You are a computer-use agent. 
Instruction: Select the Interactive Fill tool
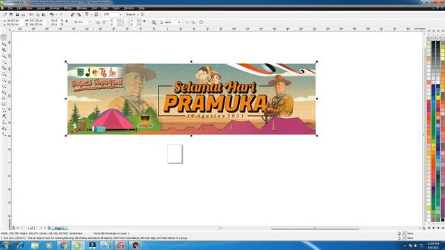click(x=3, y=134)
